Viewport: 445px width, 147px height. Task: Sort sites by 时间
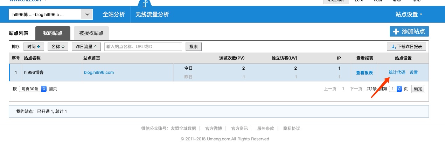click(34, 47)
